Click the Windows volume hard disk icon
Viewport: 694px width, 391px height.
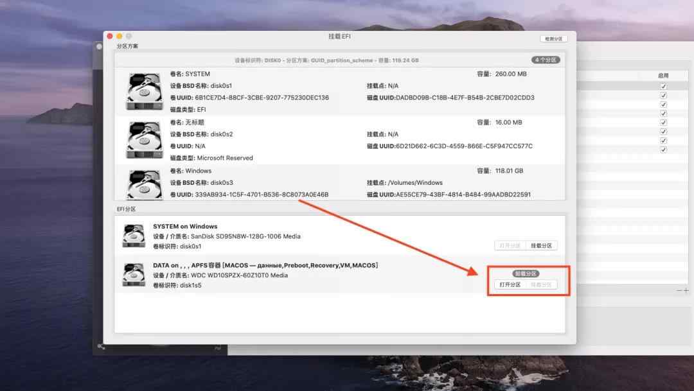click(x=145, y=184)
